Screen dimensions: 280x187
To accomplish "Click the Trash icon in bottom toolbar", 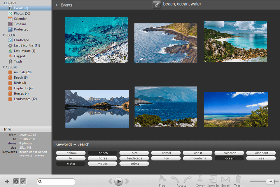I will (x=238, y=179).
